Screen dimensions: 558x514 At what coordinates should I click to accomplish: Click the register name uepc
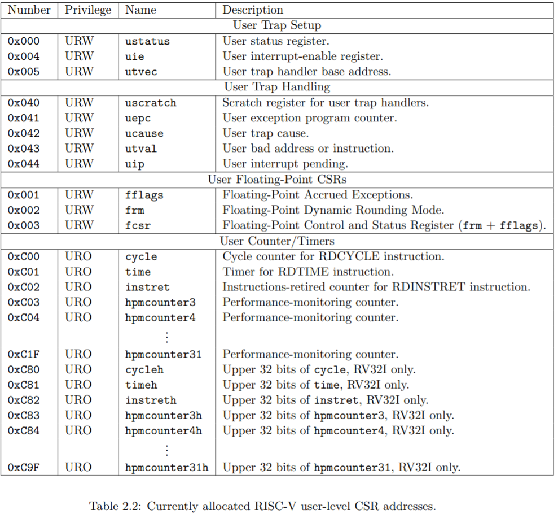(138, 119)
